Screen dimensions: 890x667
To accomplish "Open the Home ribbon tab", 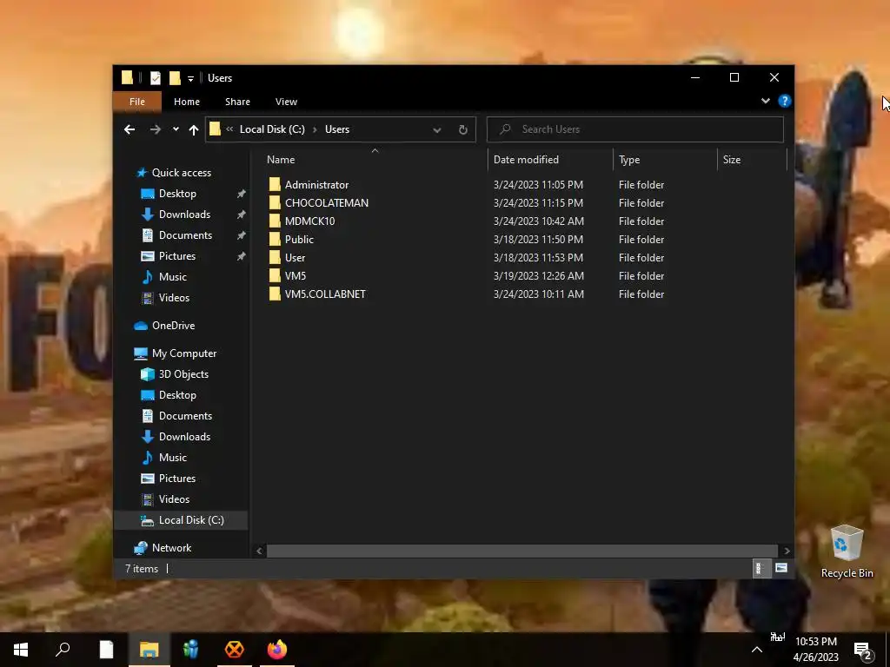I will coord(187,102).
